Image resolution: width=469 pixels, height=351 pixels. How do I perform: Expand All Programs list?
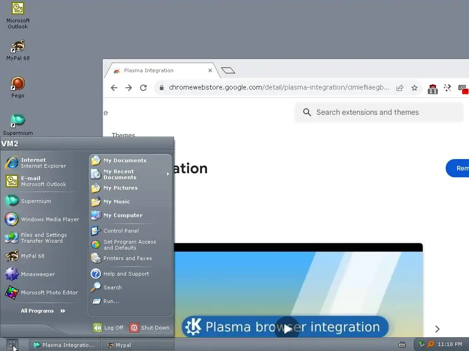pos(43,311)
